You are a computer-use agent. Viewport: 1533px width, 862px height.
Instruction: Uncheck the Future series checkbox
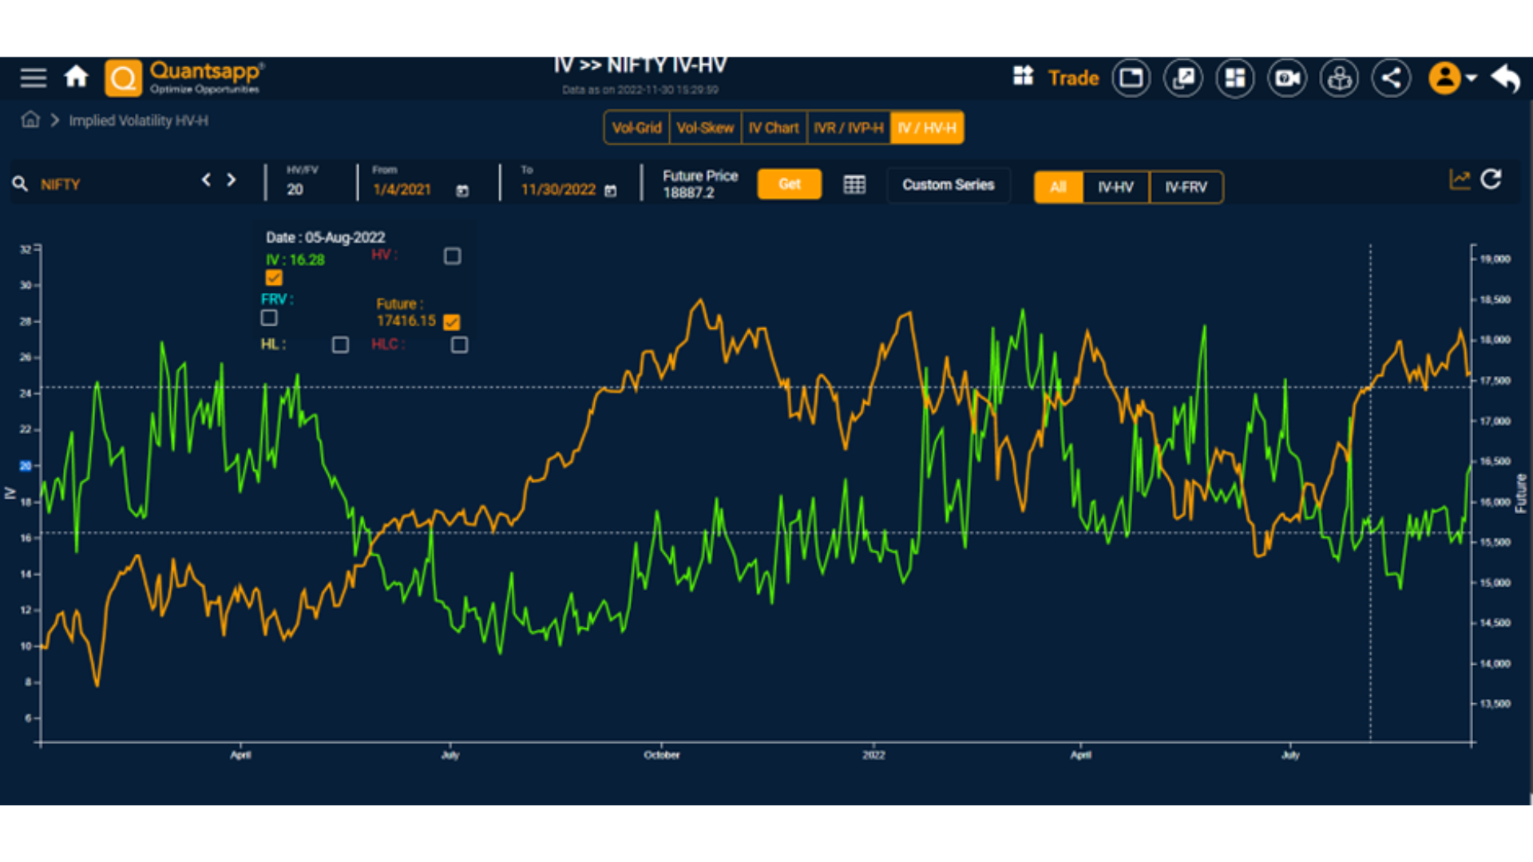coord(452,322)
